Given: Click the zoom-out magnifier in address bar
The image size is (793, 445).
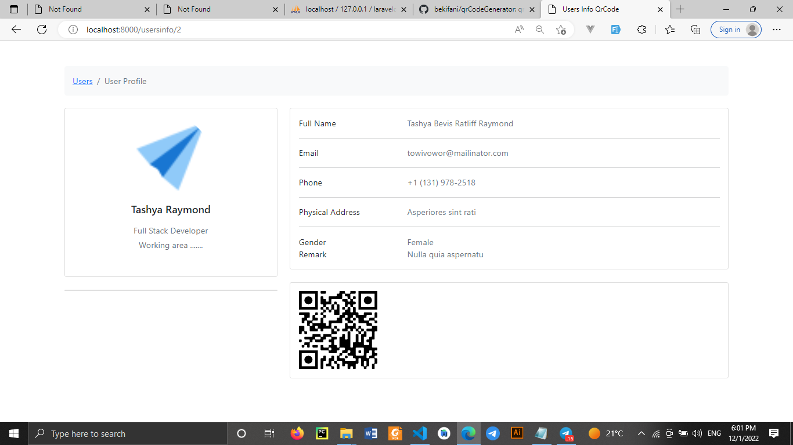Looking at the screenshot, I should tap(540, 29).
